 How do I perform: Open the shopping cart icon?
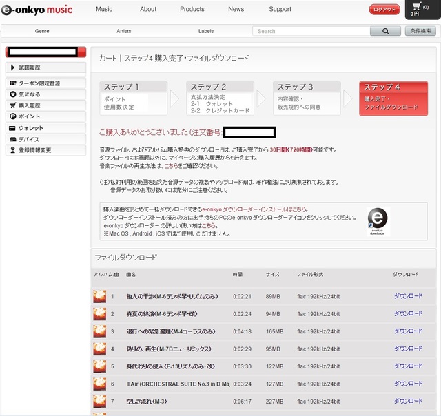tap(415, 8)
